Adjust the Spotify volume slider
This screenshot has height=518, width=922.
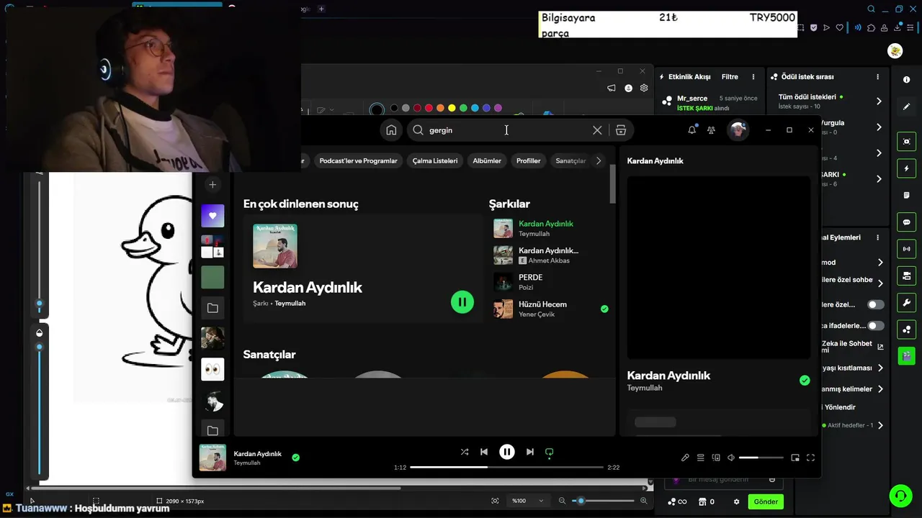(x=761, y=458)
